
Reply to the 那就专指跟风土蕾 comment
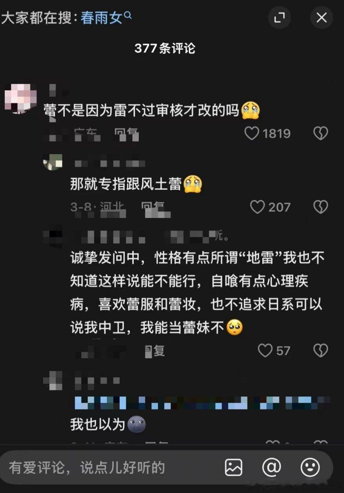[152, 207]
